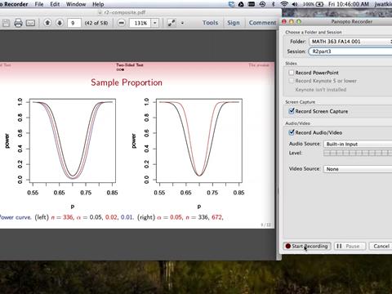The width and height of the screenshot is (392, 294).
Task: Open the Video Source dropdown set to None
Action: pos(358,169)
